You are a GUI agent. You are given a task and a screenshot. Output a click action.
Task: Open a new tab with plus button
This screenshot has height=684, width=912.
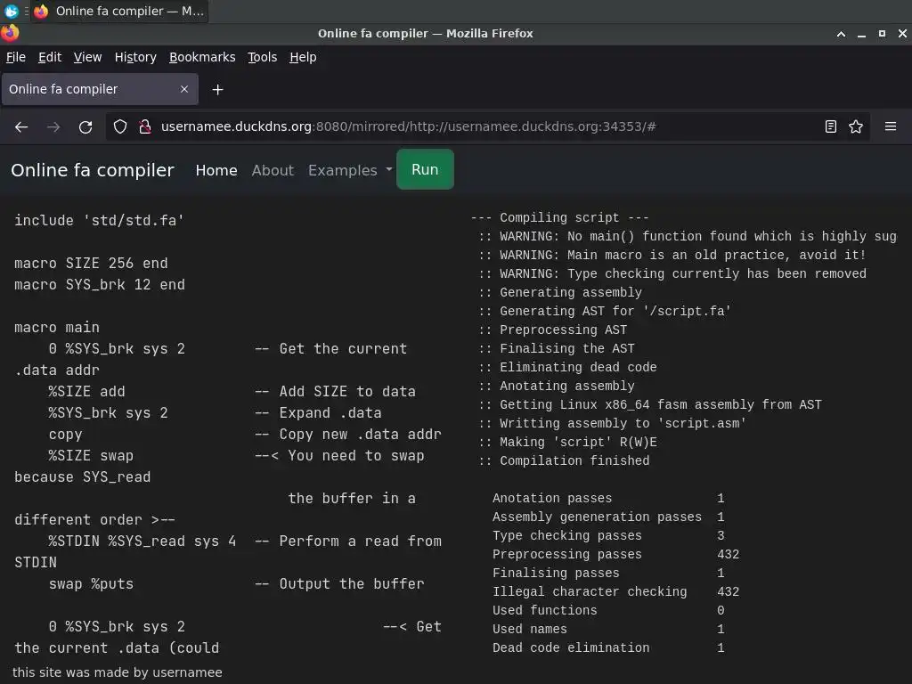217,90
